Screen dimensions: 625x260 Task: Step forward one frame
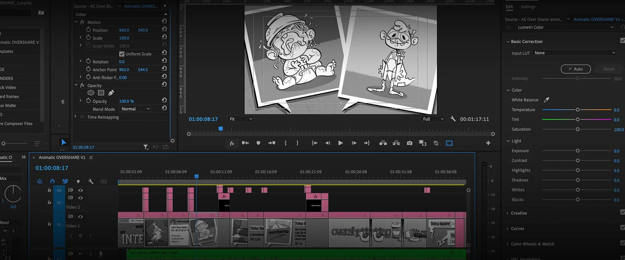pyautogui.click(x=354, y=143)
